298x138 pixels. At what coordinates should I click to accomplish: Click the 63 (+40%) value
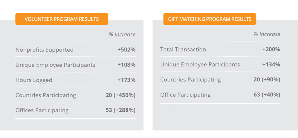(x=267, y=95)
